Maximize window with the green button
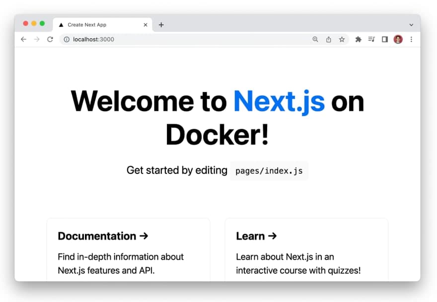 (42, 23)
